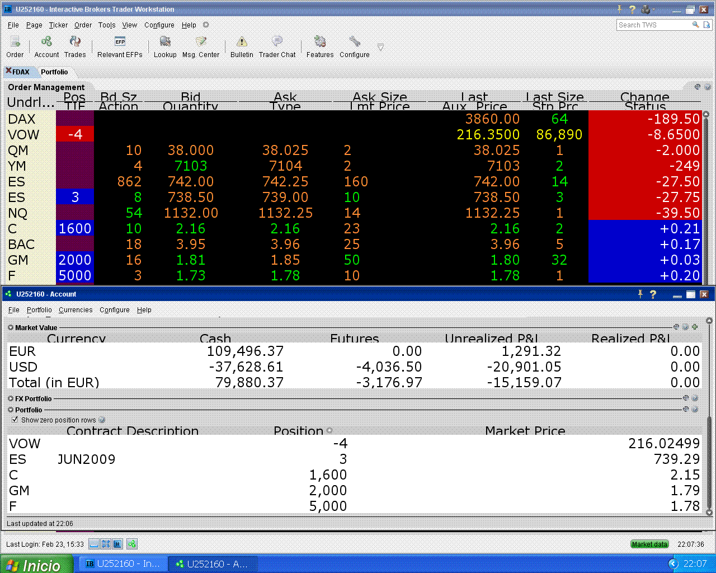Screen dimensions: 716x573
Task: Open Relevant EFPs from the toolbar
Action: 120,46
